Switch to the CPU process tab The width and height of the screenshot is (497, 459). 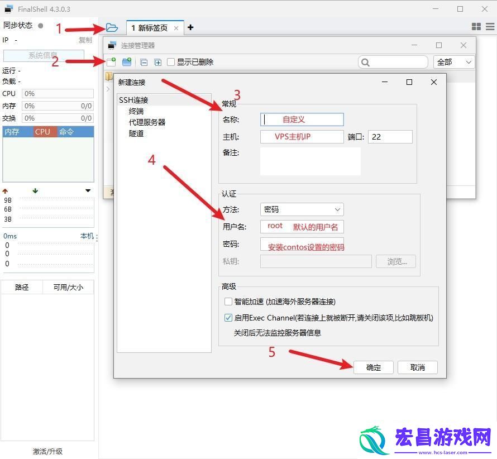point(45,132)
